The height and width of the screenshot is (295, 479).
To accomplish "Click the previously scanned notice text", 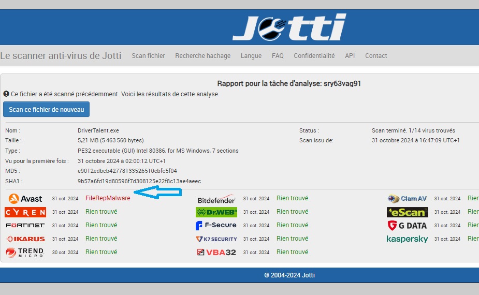I will click(115, 94).
